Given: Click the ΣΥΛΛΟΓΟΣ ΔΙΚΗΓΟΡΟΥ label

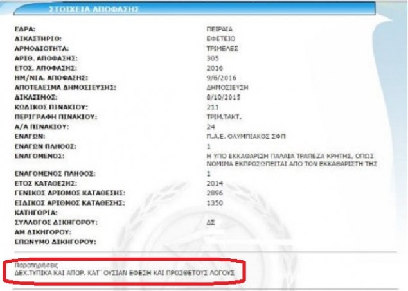Looking at the screenshot, I should coord(56,222).
